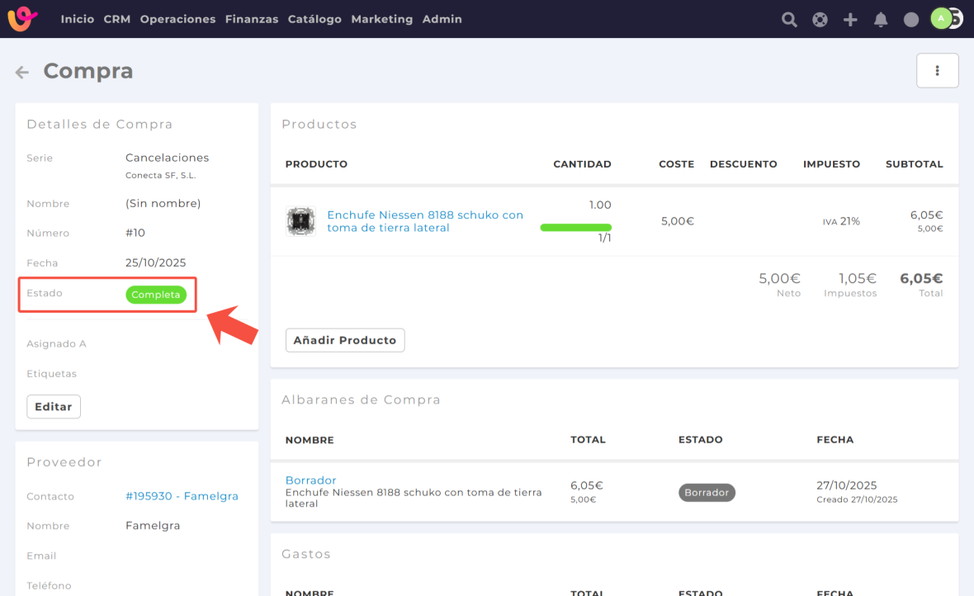Expand the Operaciones menu

click(x=177, y=19)
